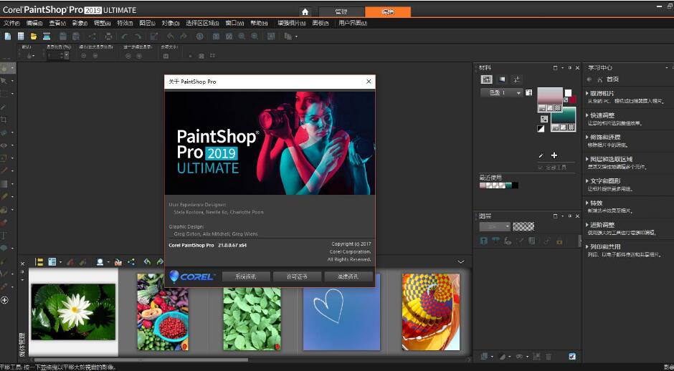Click the Learning Center back arrow
This screenshot has width=674, height=371.
[589, 79]
